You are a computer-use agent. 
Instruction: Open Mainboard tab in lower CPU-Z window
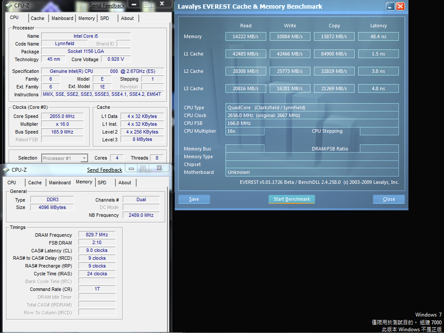[59, 183]
